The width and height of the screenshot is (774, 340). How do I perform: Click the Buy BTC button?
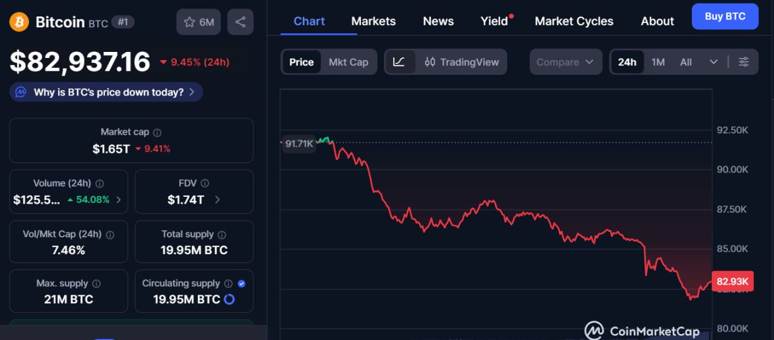click(x=725, y=16)
